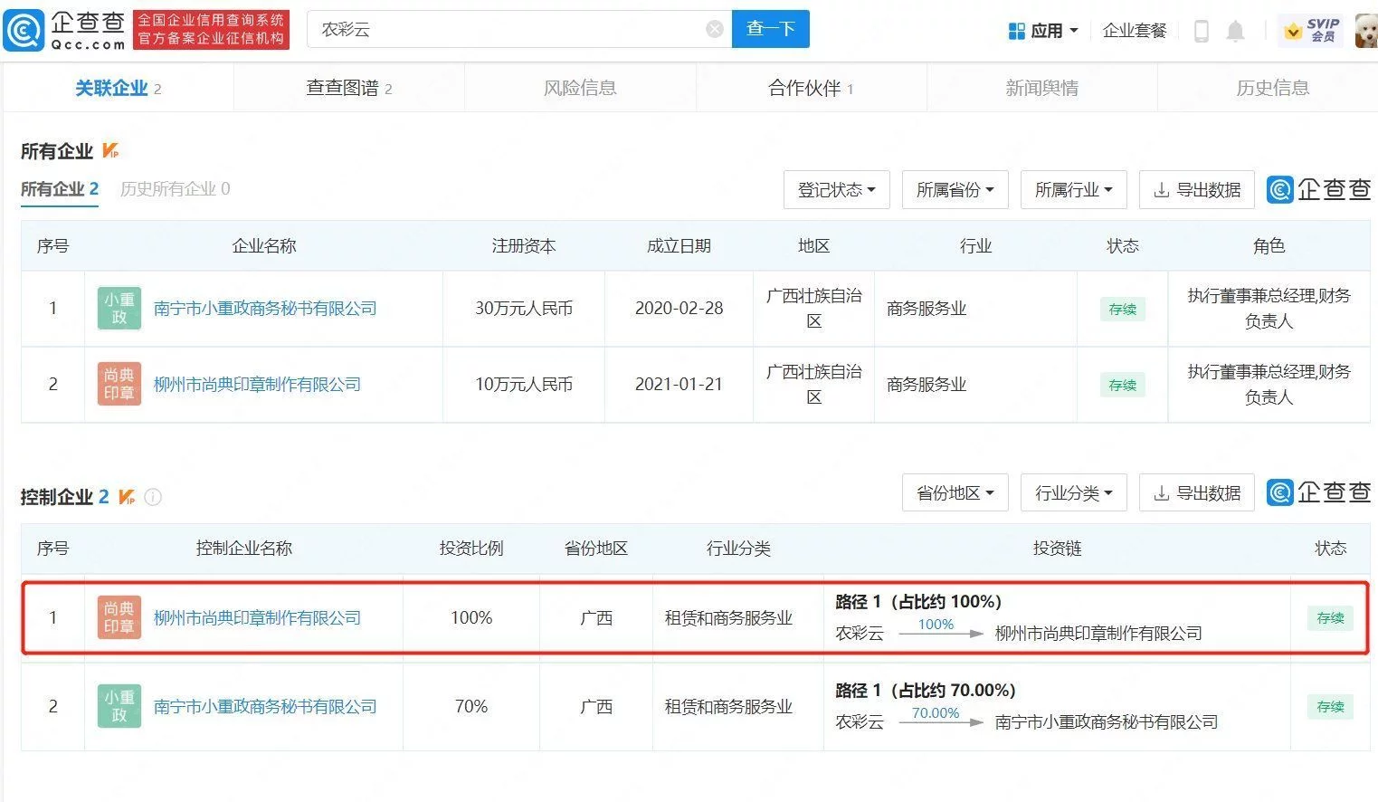1378x802 pixels.
Task: Switch to the 合作伙伴 tab
Action: 811,88
